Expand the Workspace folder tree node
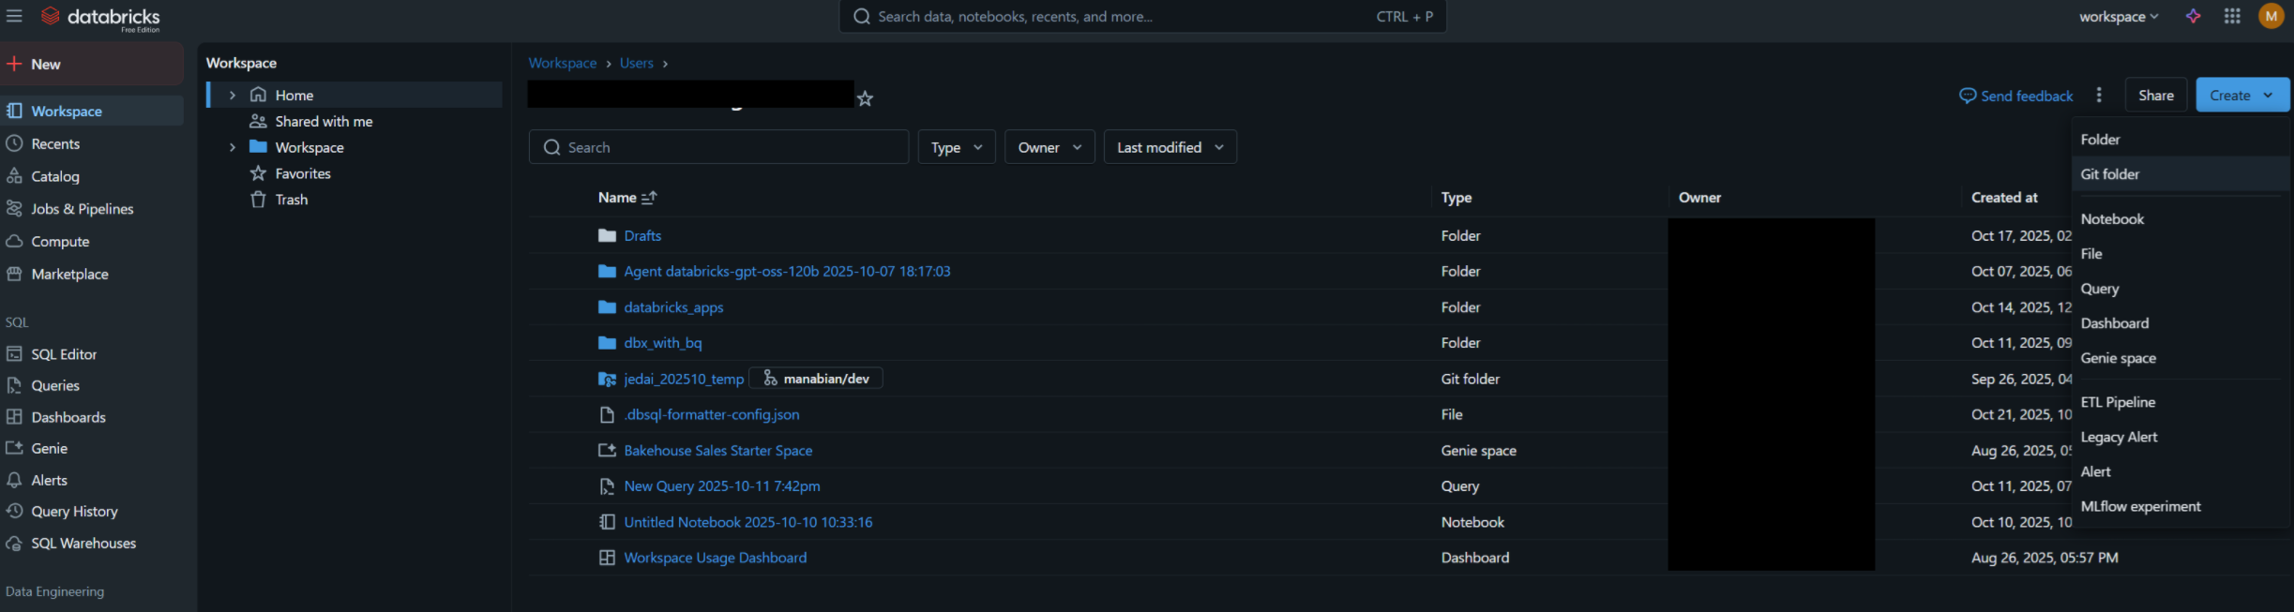 tap(233, 147)
